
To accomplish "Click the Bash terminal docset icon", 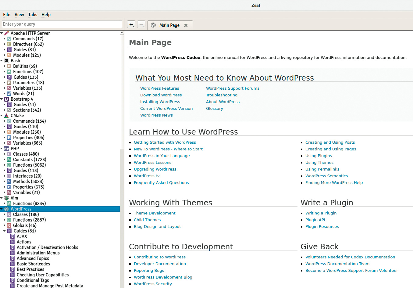I will tap(6, 61).
